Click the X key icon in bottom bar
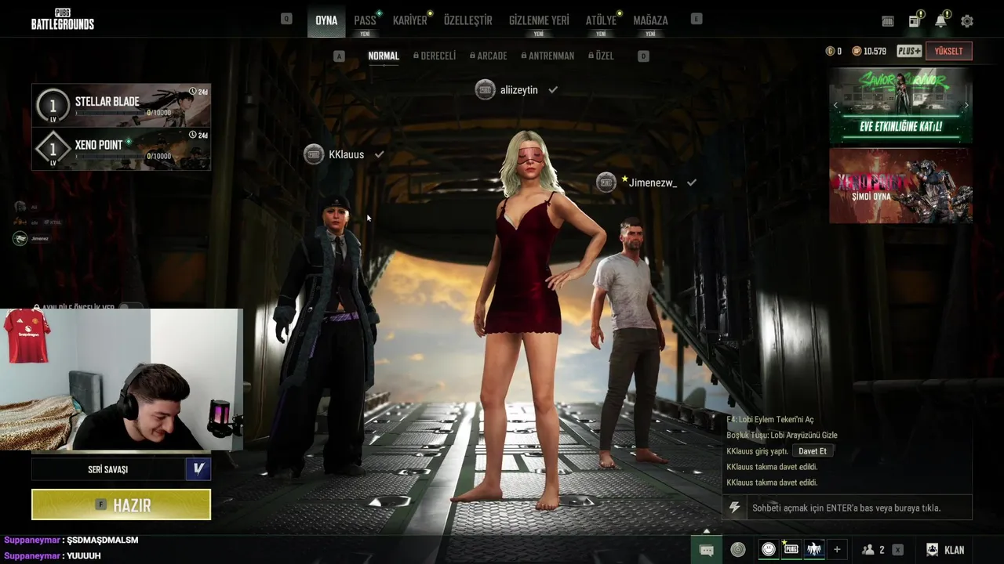Image resolution: width=1004 pixels, height=564 pixels. (x=898, y=550)
